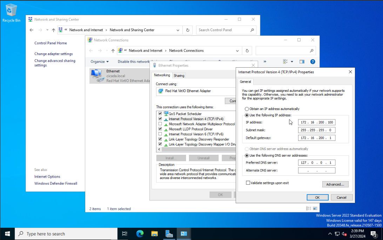
Task: Open the notification center icon
Action: coord(374,234)
